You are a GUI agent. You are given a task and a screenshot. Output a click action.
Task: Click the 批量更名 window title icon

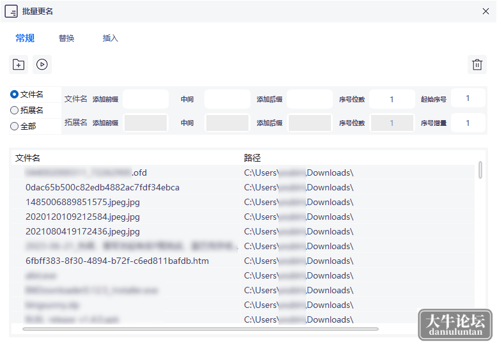(11, 11)
